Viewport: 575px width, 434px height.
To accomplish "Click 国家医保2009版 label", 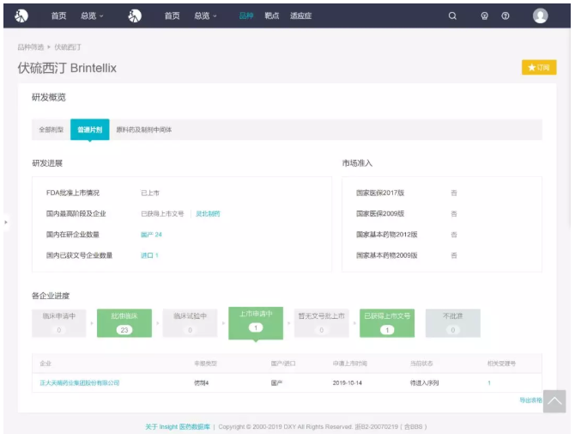I will coord(380,214).
